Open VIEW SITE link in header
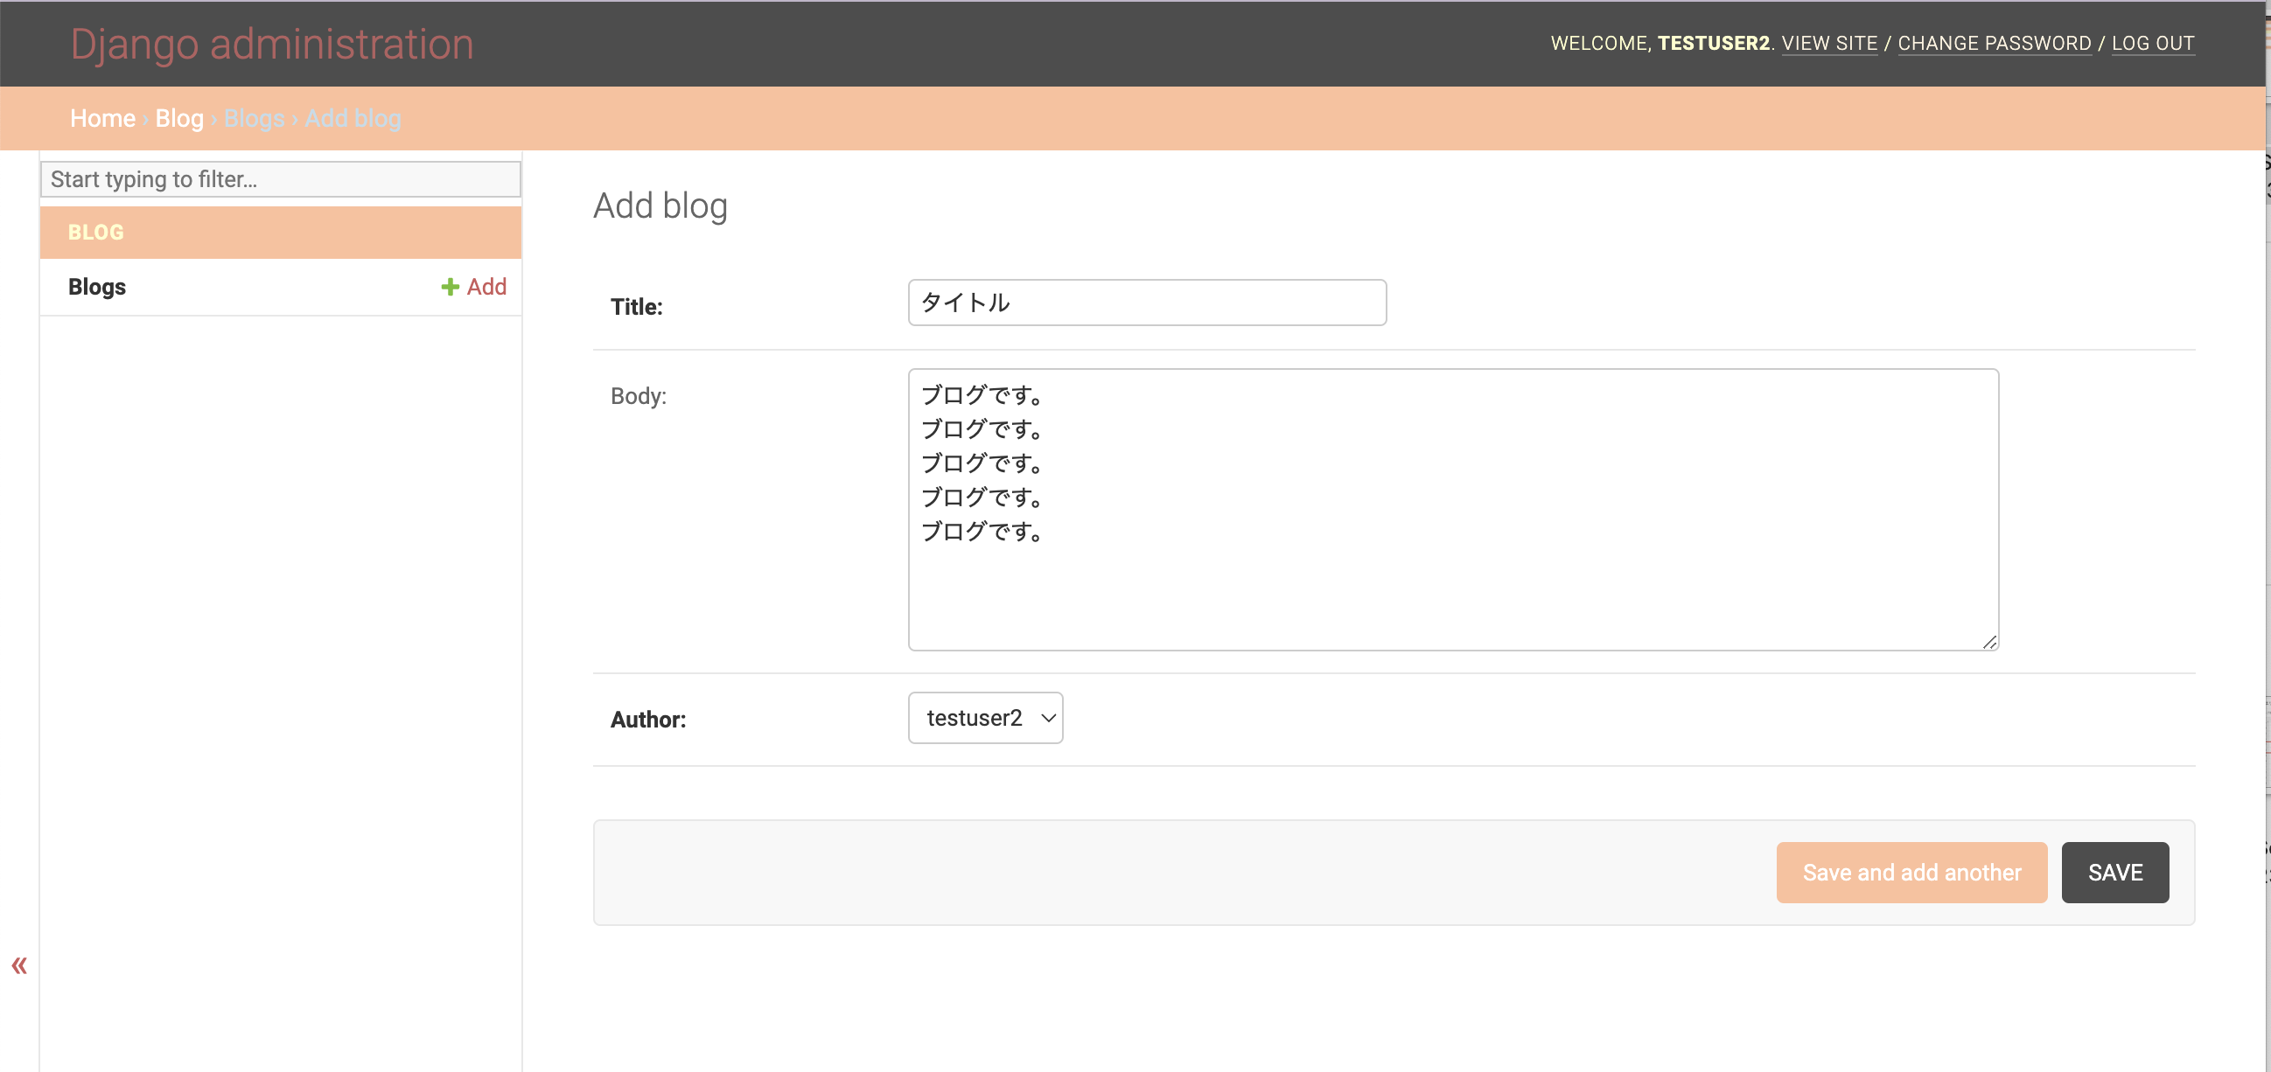 1830,42
